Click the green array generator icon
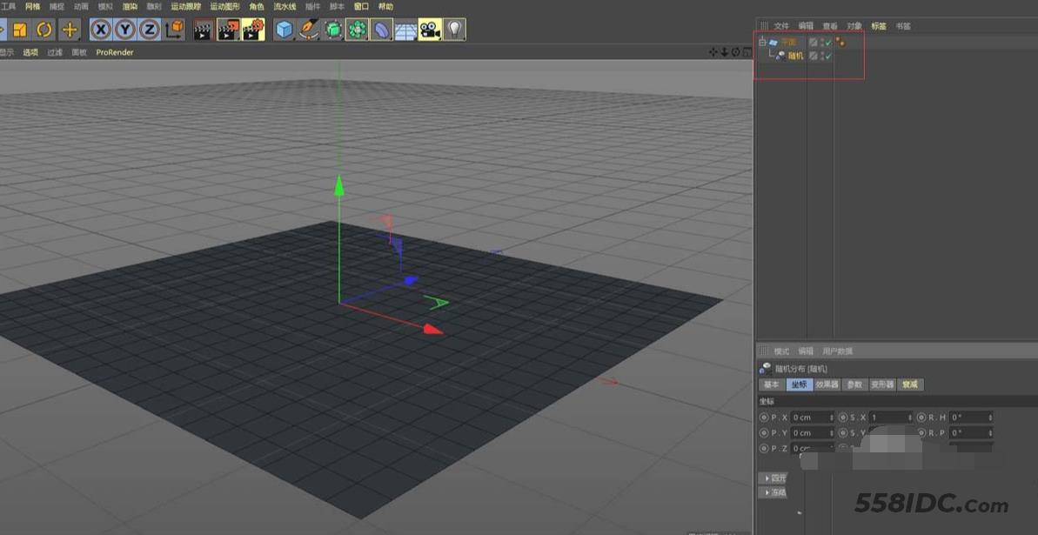Viewport: 1038px width, 535px height. (358, 29)
